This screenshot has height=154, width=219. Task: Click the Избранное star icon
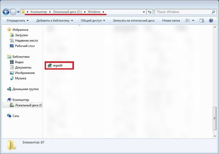[x=9, y=30]
